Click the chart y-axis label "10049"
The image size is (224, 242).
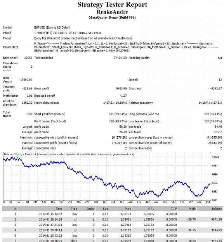pyautogui.click(x=215, y=157)
